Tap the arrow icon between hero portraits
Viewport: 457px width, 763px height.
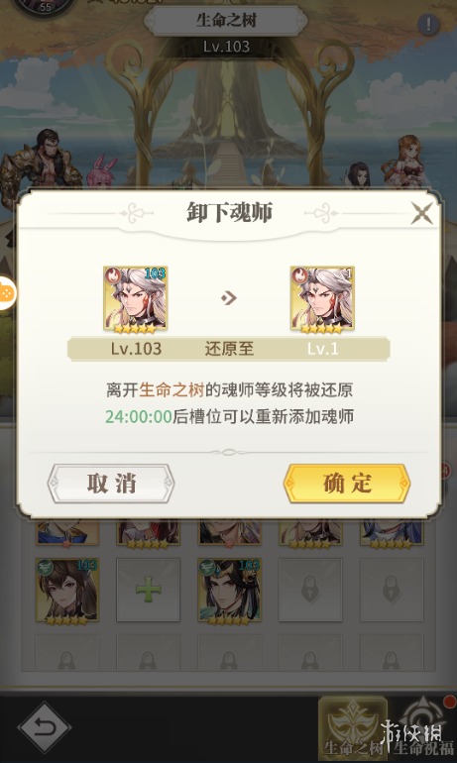click(229, 298)
